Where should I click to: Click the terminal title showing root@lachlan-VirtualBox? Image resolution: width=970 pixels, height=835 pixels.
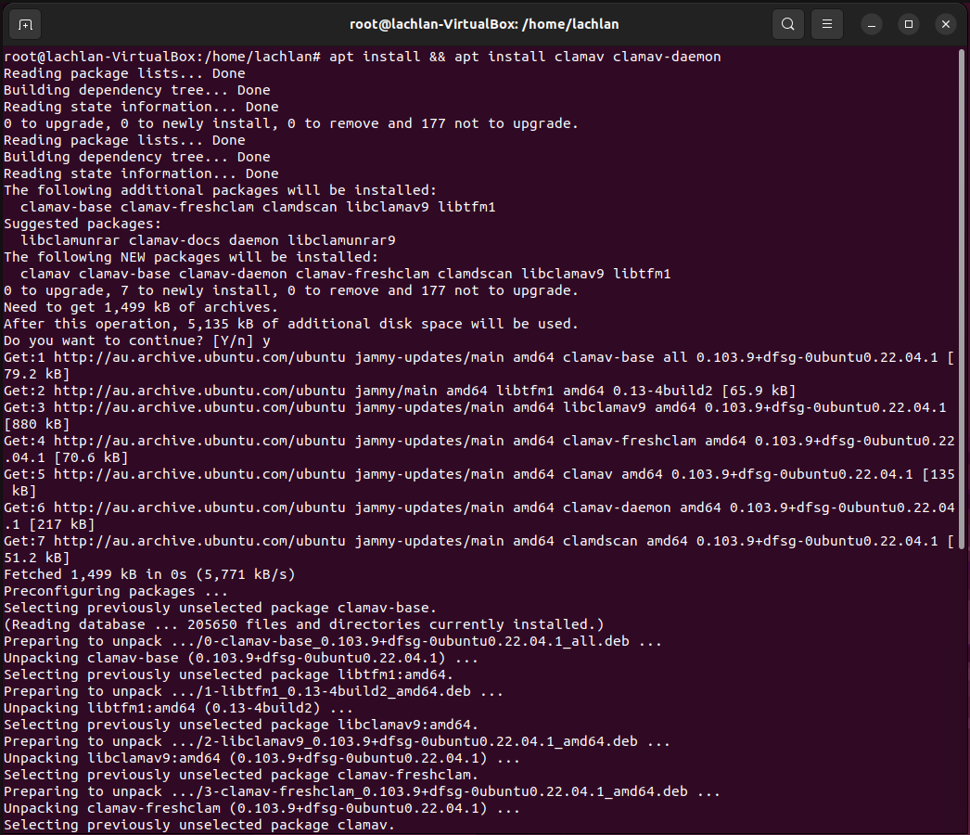click(x=485, y=23)
